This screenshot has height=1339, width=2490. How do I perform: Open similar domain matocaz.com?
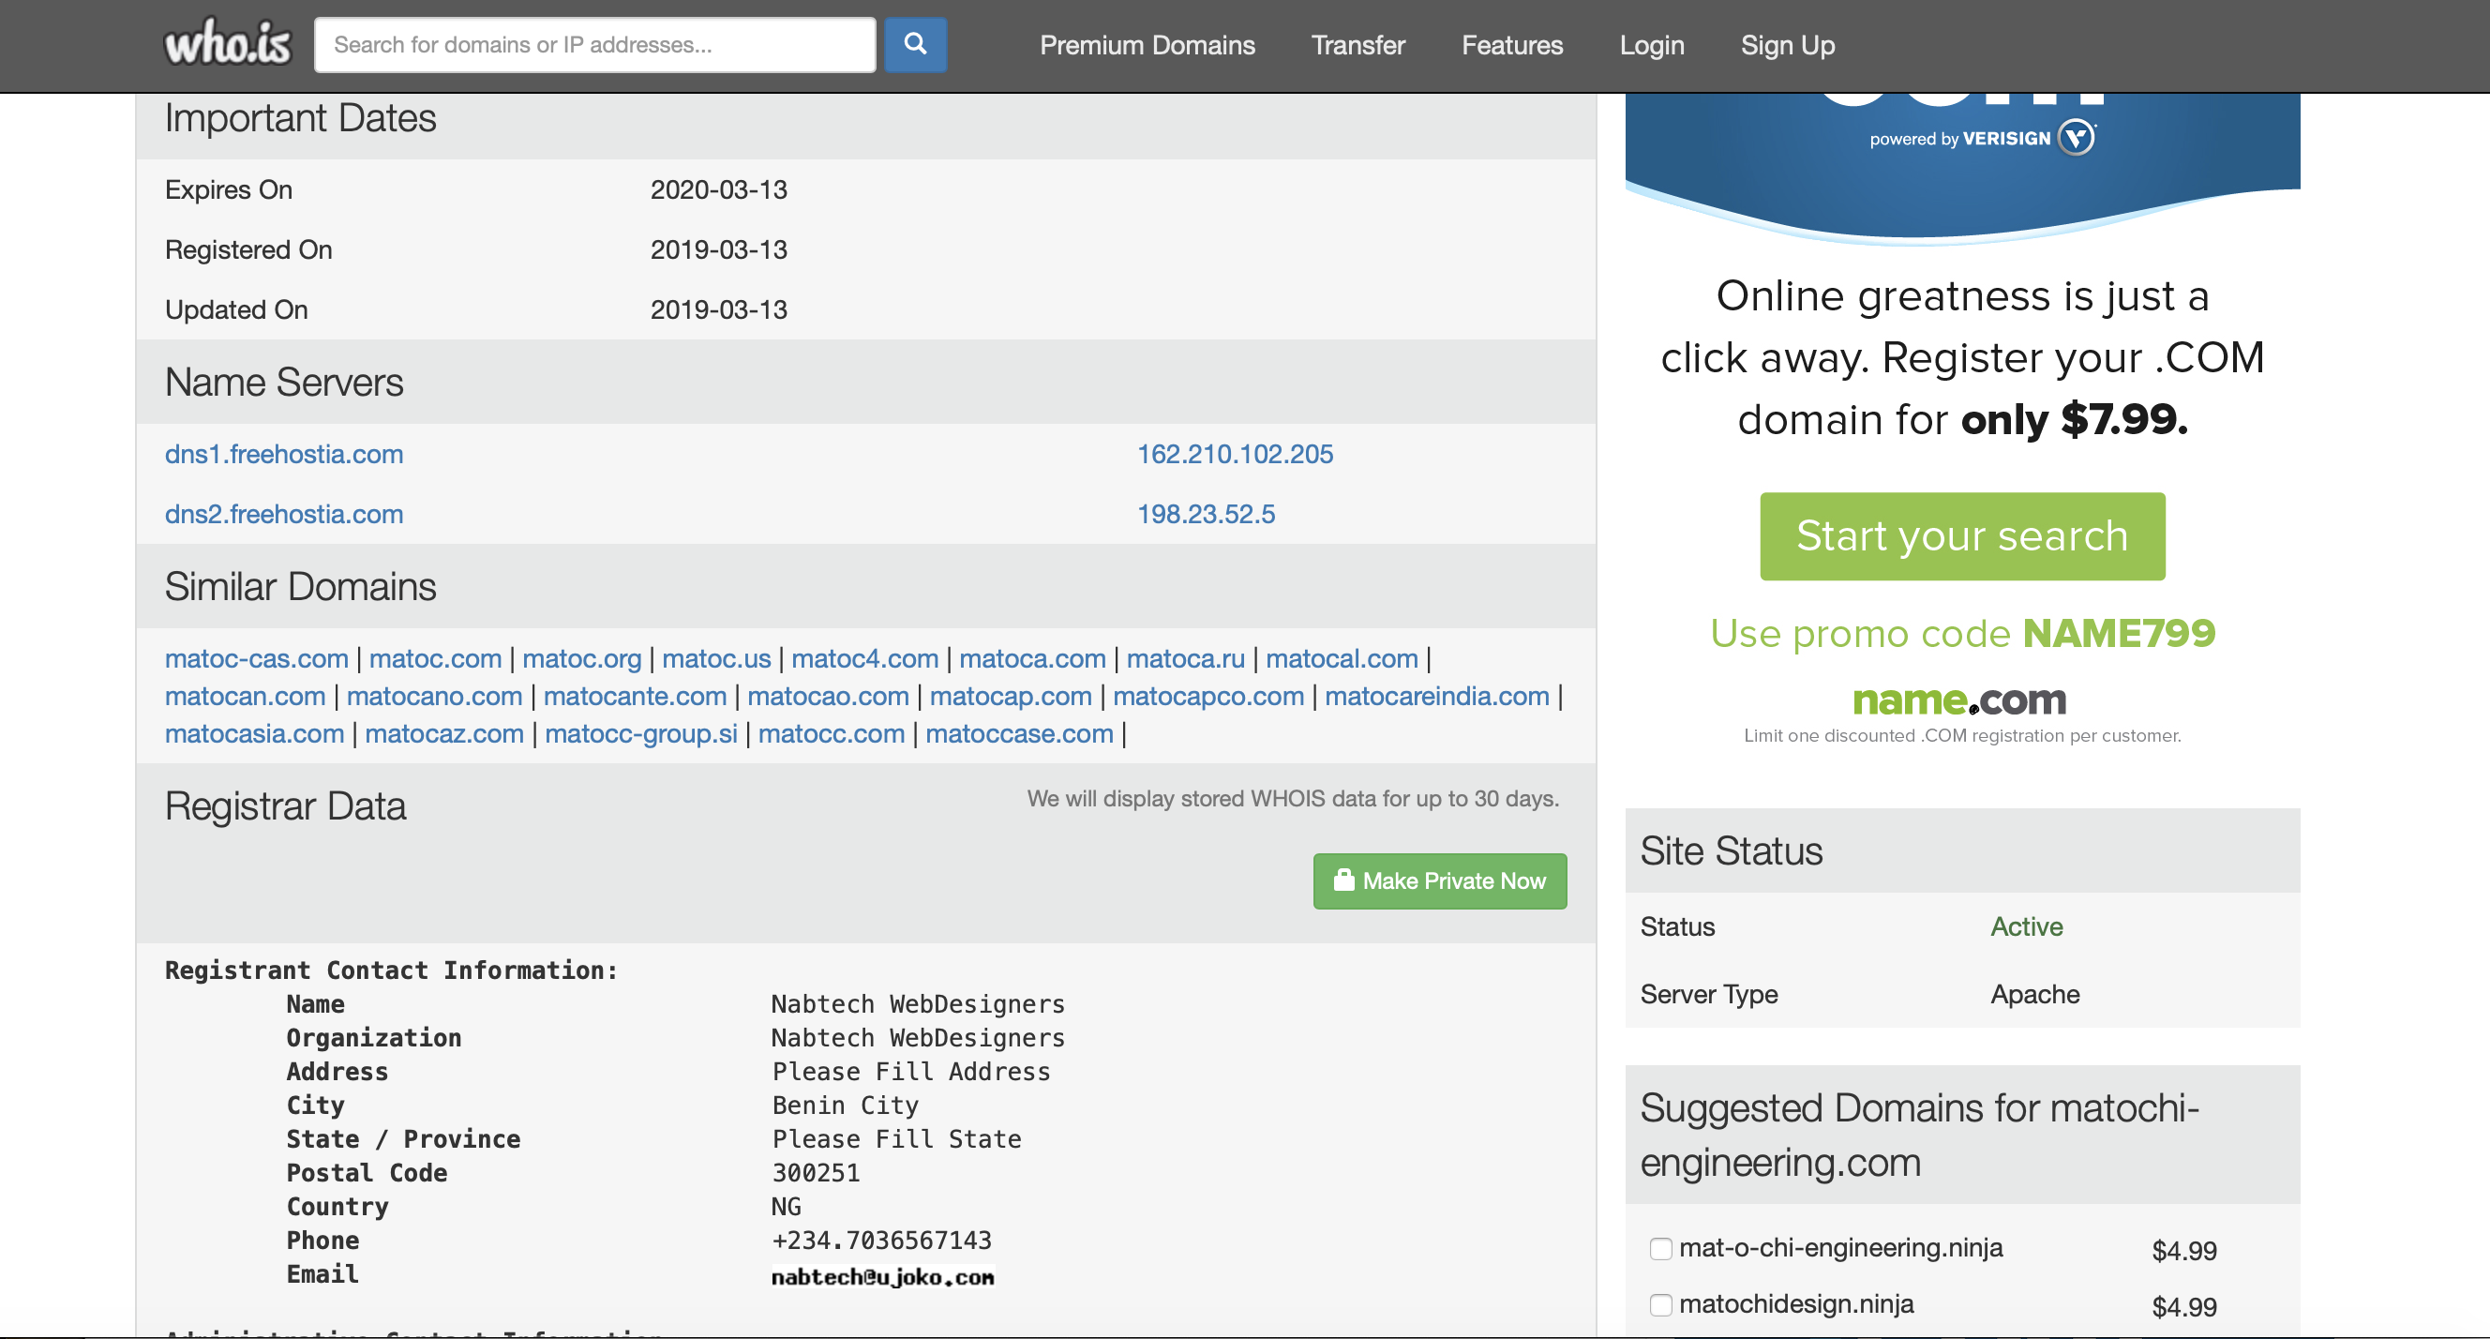[x=443, y=734]
